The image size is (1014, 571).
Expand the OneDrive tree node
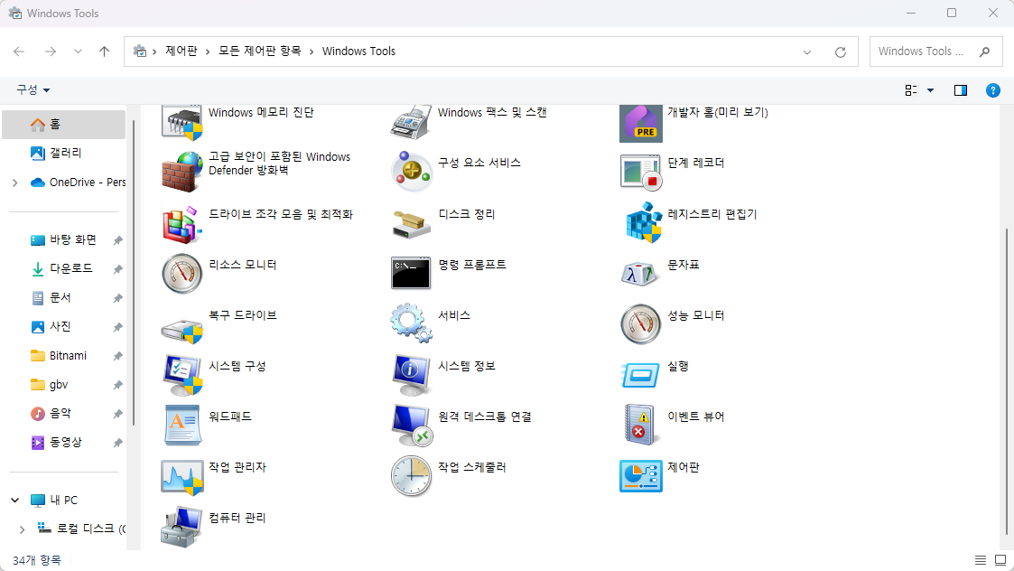[14, 183]
